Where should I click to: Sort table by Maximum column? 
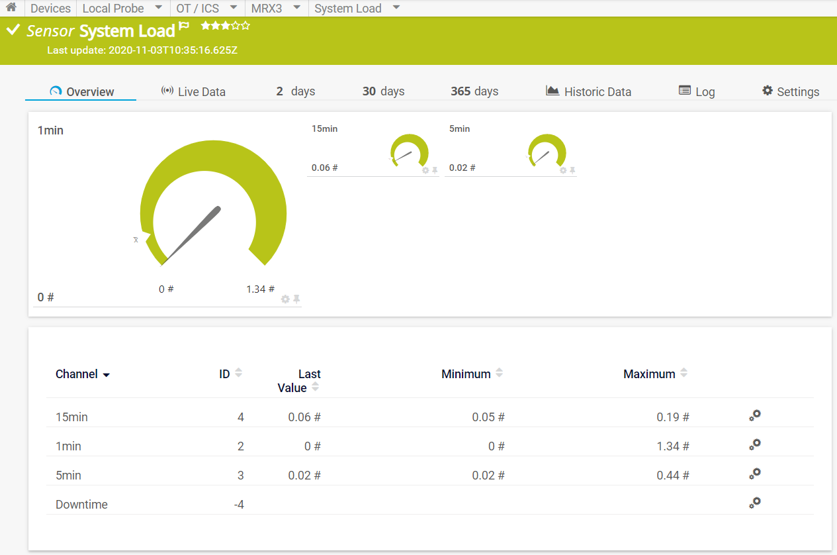pos(683,374)
